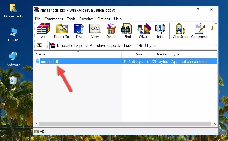Open the Comment tool
Image resolution: width=228 pixels, height=141 pixels.
pyautogui.click(x=199, y=31)
